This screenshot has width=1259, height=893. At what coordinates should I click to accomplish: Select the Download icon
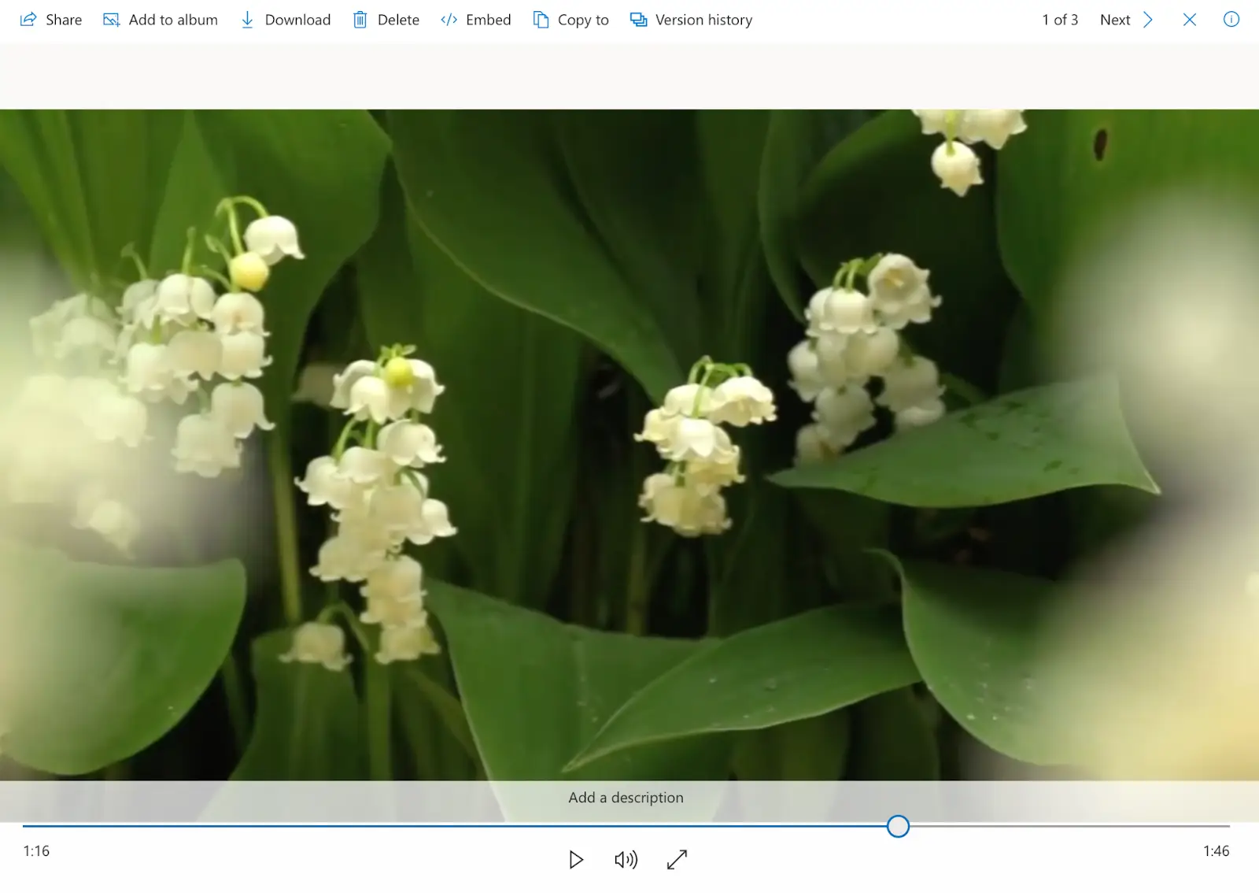point(247,19)
